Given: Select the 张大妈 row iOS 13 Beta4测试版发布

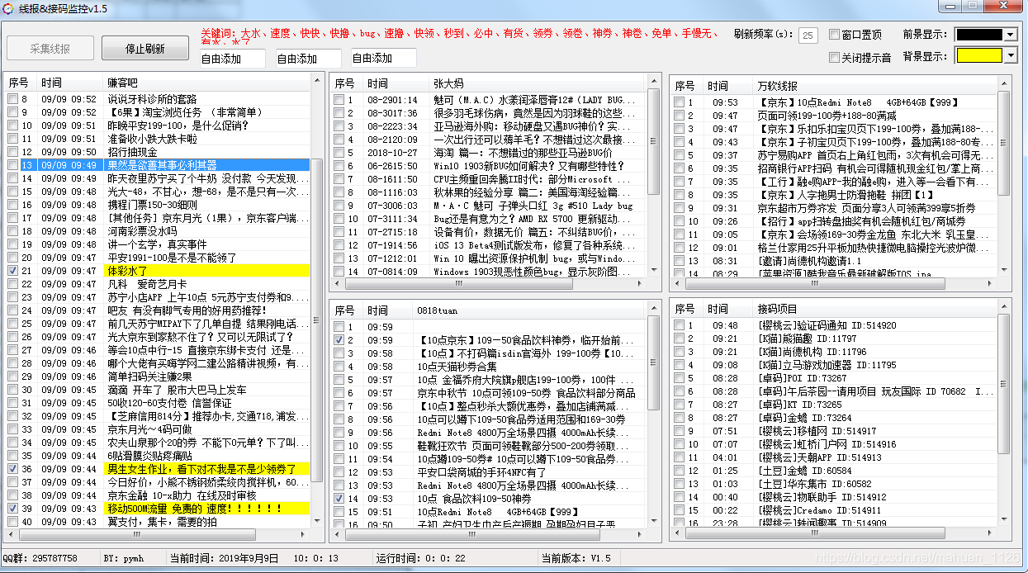Looking at the screenshot, I should (x=489, y=245).
